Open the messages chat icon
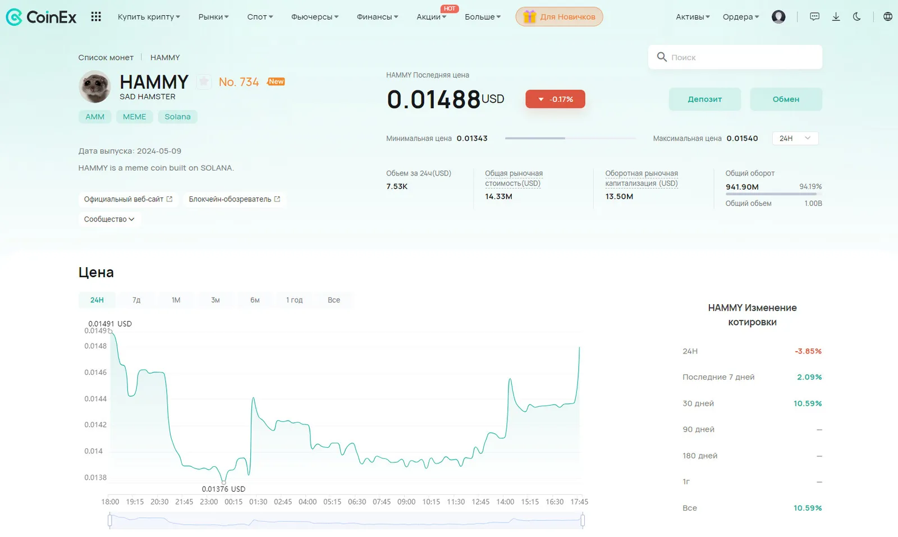This screenshot has width=898, height=537. click(815, 17)
